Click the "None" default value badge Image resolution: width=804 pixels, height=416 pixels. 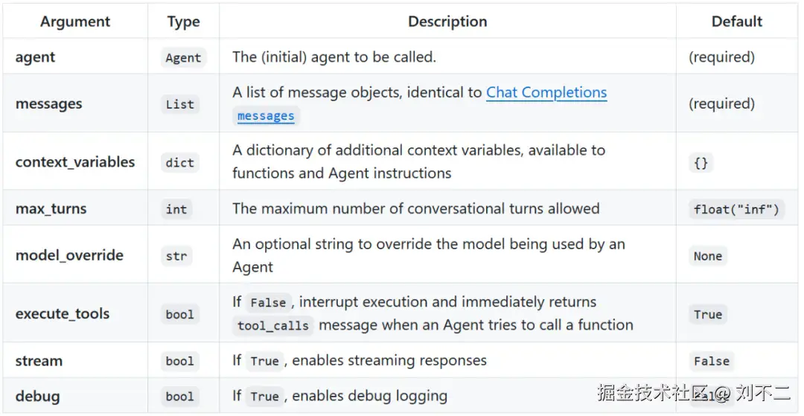[707, 256]
